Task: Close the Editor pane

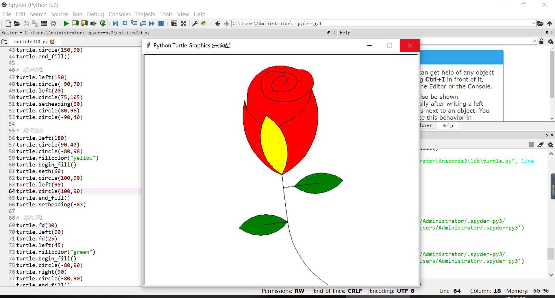Action: point(334,33)
